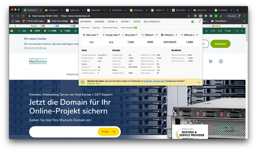Click the Y extension icon in toolbar
Screen dimensions: 257x151
195,16
